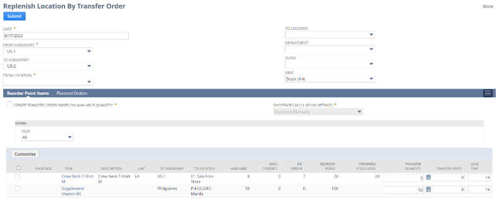496x199 pixels.
Task: Open calculator icon in Crew Neck T-Shirt row
Action: click(428, 177)
